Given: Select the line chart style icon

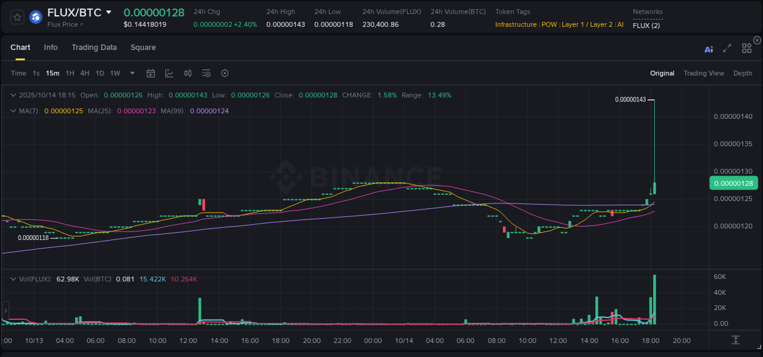Looking at the screenshot, I should pyautogui.click(x=169, y=73).
